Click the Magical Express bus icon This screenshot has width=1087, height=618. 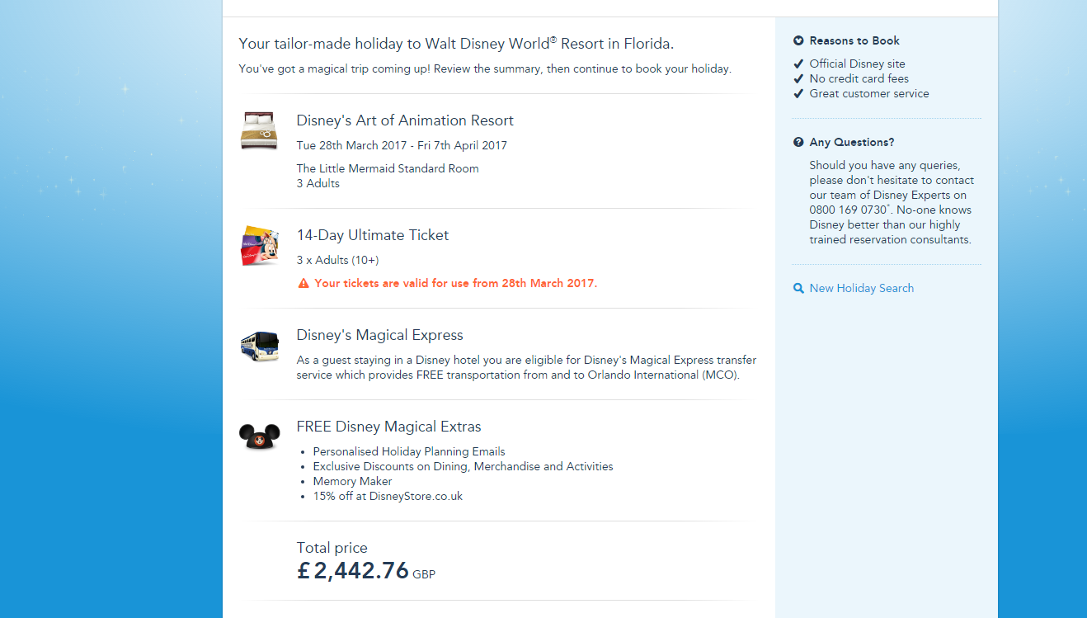coord(259,346)
